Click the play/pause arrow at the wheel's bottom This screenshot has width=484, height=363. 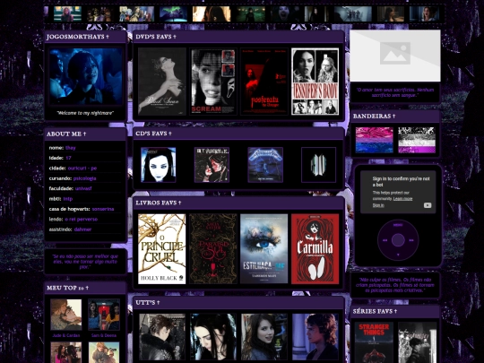pyautogui.click(x=398, y=255)
